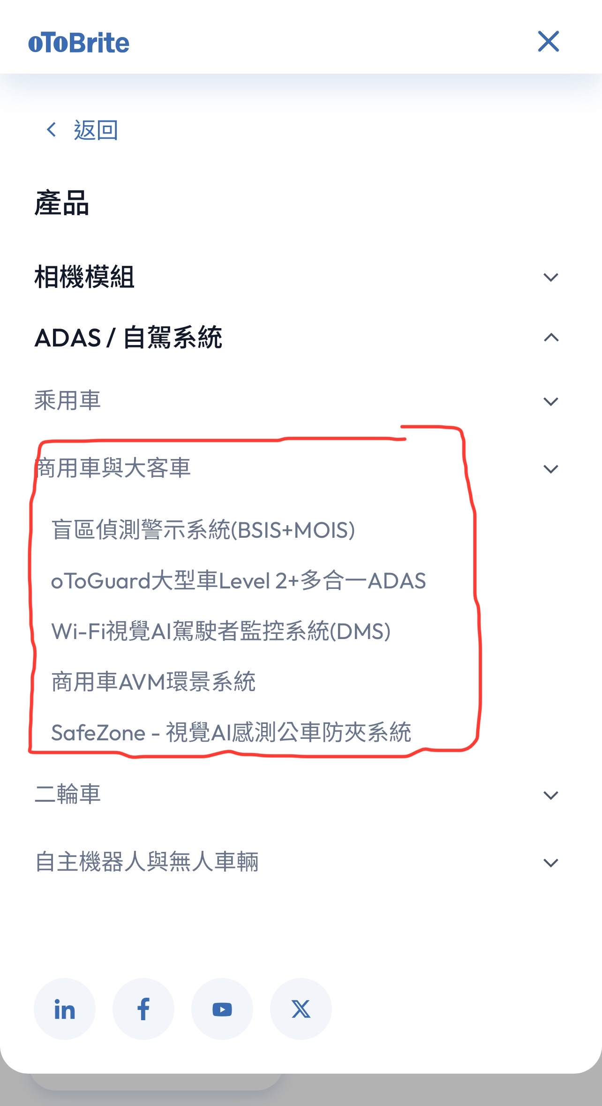Expand the 二輪車 submenu chevron
This screenshot has width=602, height=1106.
click(551, 795)
